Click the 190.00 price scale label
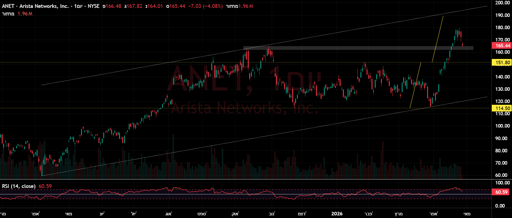 tap(503, 15)
